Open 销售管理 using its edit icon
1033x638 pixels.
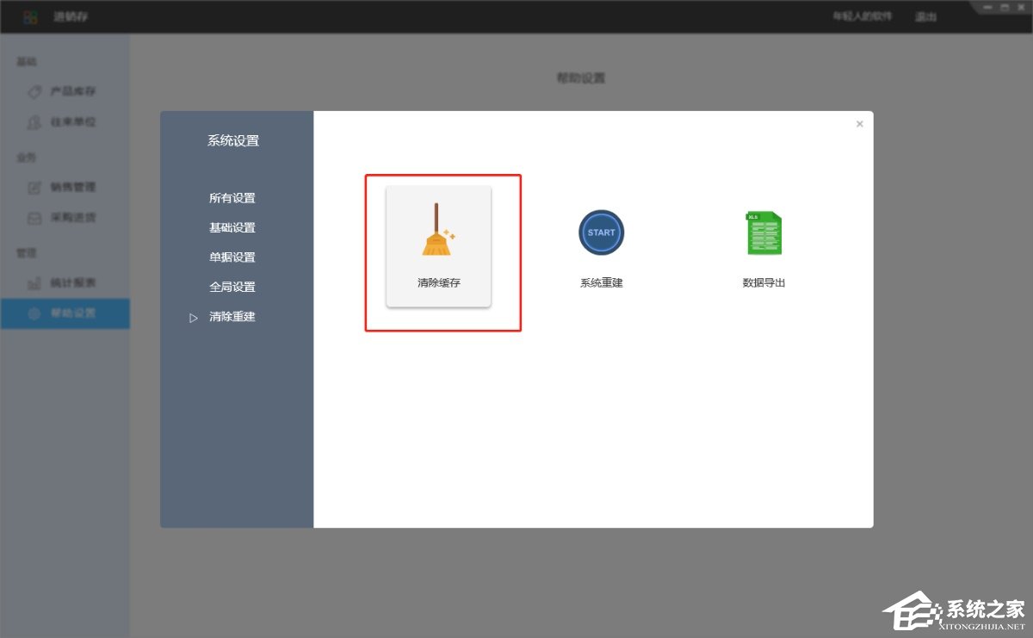click(34, 188)
